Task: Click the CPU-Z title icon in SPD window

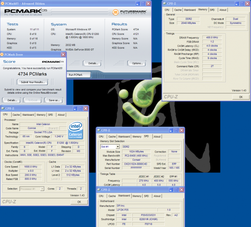Action: point(99,130)
